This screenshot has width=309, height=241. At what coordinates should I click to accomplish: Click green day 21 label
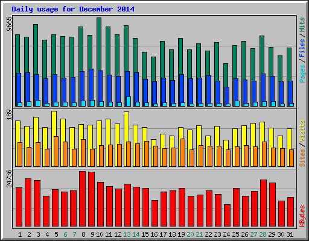(199, 234)
